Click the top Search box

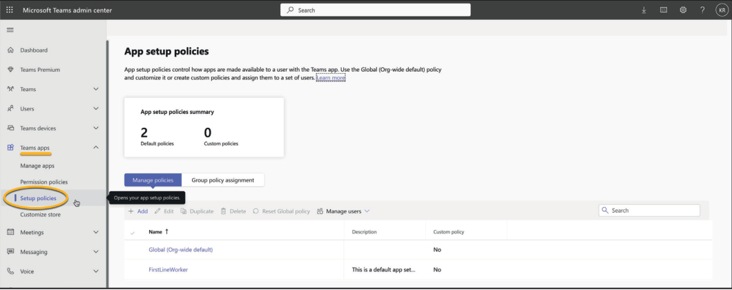coord(376,10)
